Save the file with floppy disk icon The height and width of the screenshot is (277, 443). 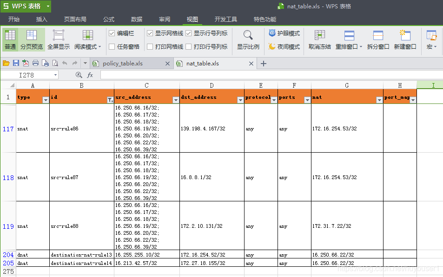pyautogui.click(x=16, y=63)
